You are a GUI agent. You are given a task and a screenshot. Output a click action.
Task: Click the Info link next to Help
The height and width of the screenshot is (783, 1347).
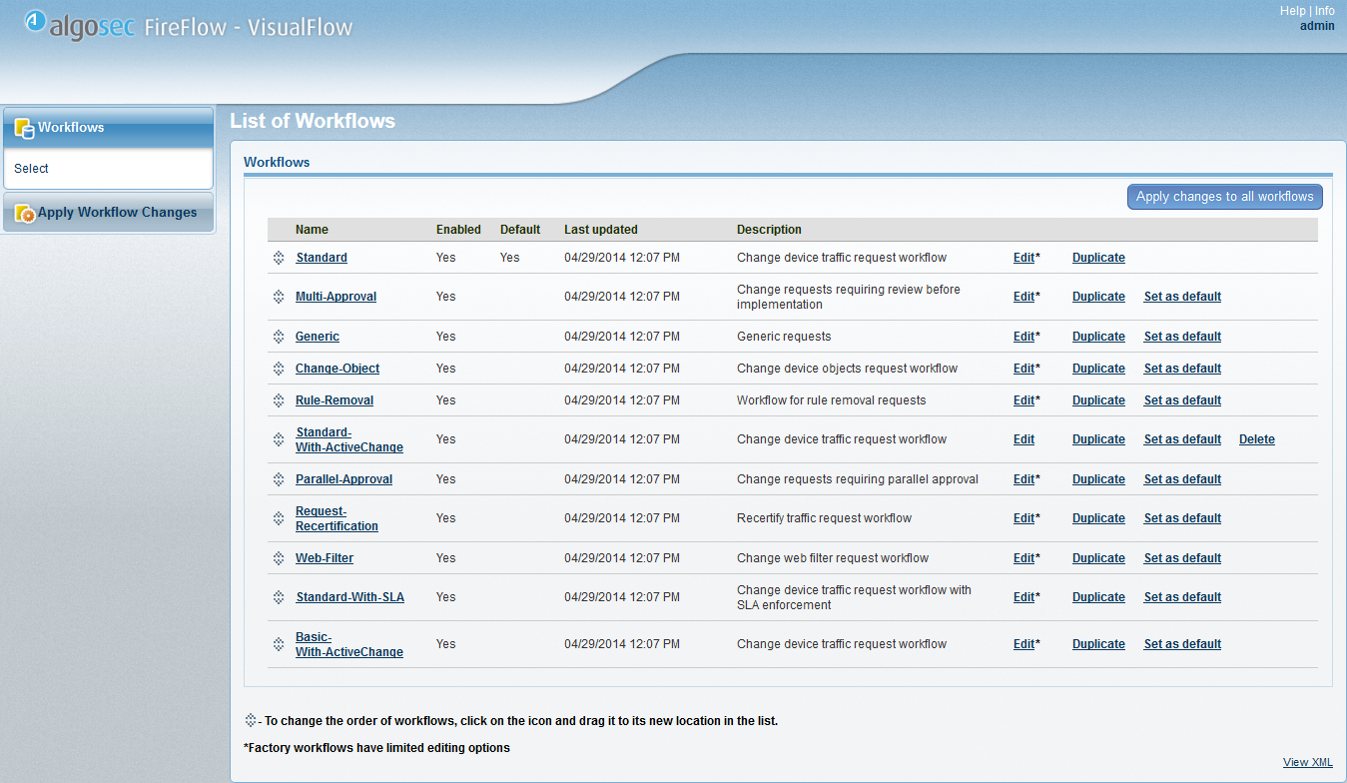pyautogui.click(x=1325, y=10)
